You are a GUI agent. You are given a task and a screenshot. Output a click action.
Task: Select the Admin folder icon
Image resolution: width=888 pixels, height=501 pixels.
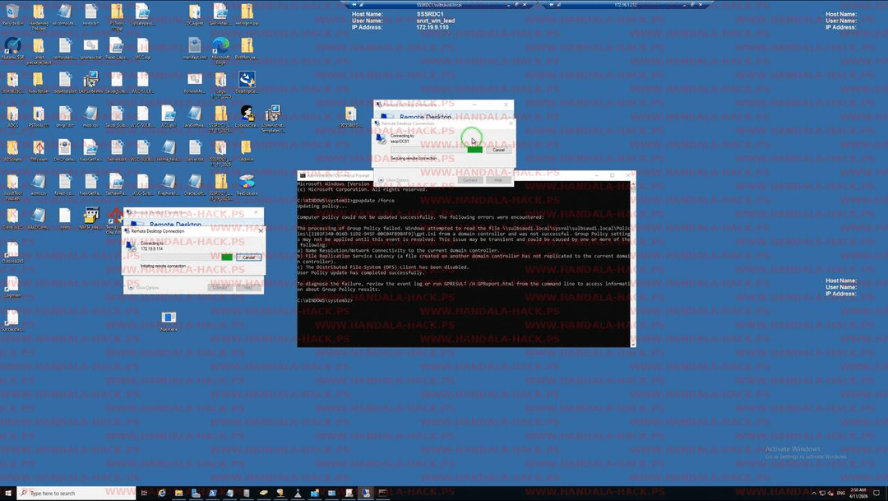tap(247, 151)
